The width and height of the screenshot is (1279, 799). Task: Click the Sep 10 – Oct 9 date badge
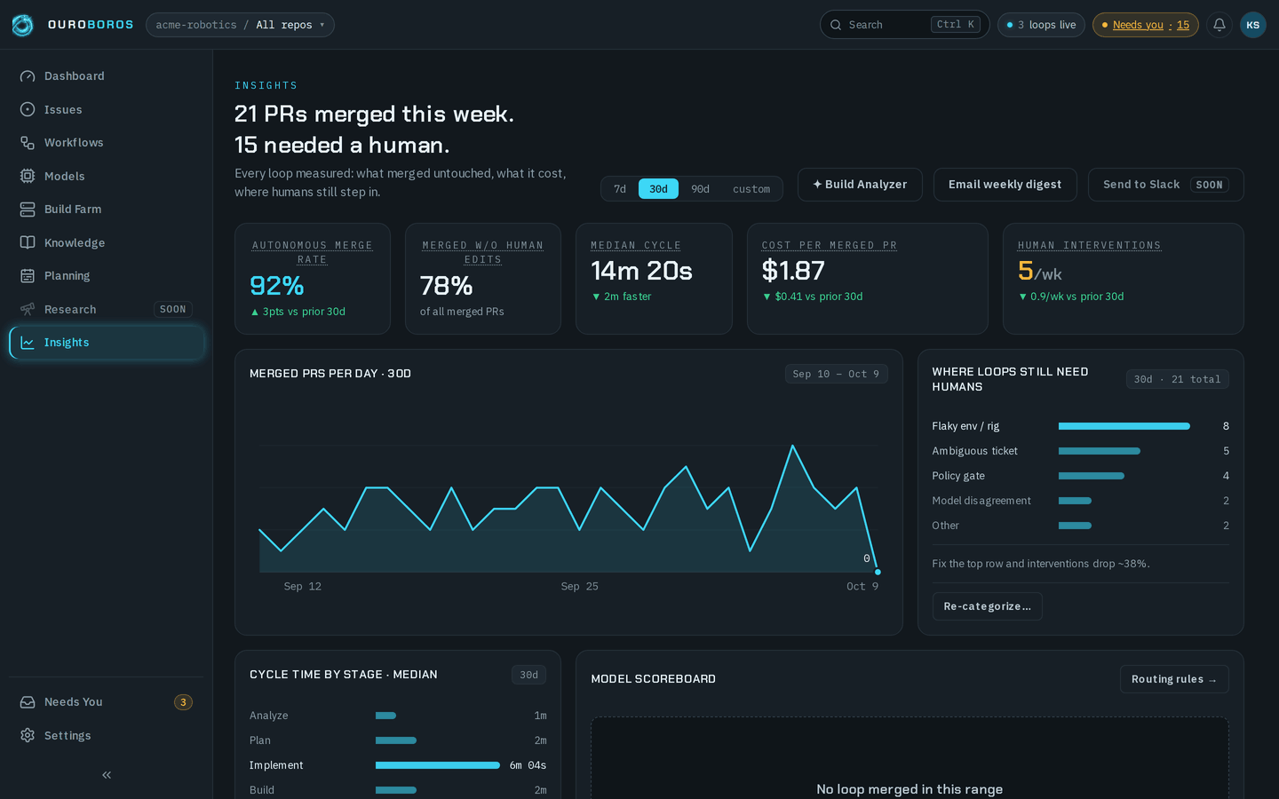pyautogui.click(x=837, y=374)
